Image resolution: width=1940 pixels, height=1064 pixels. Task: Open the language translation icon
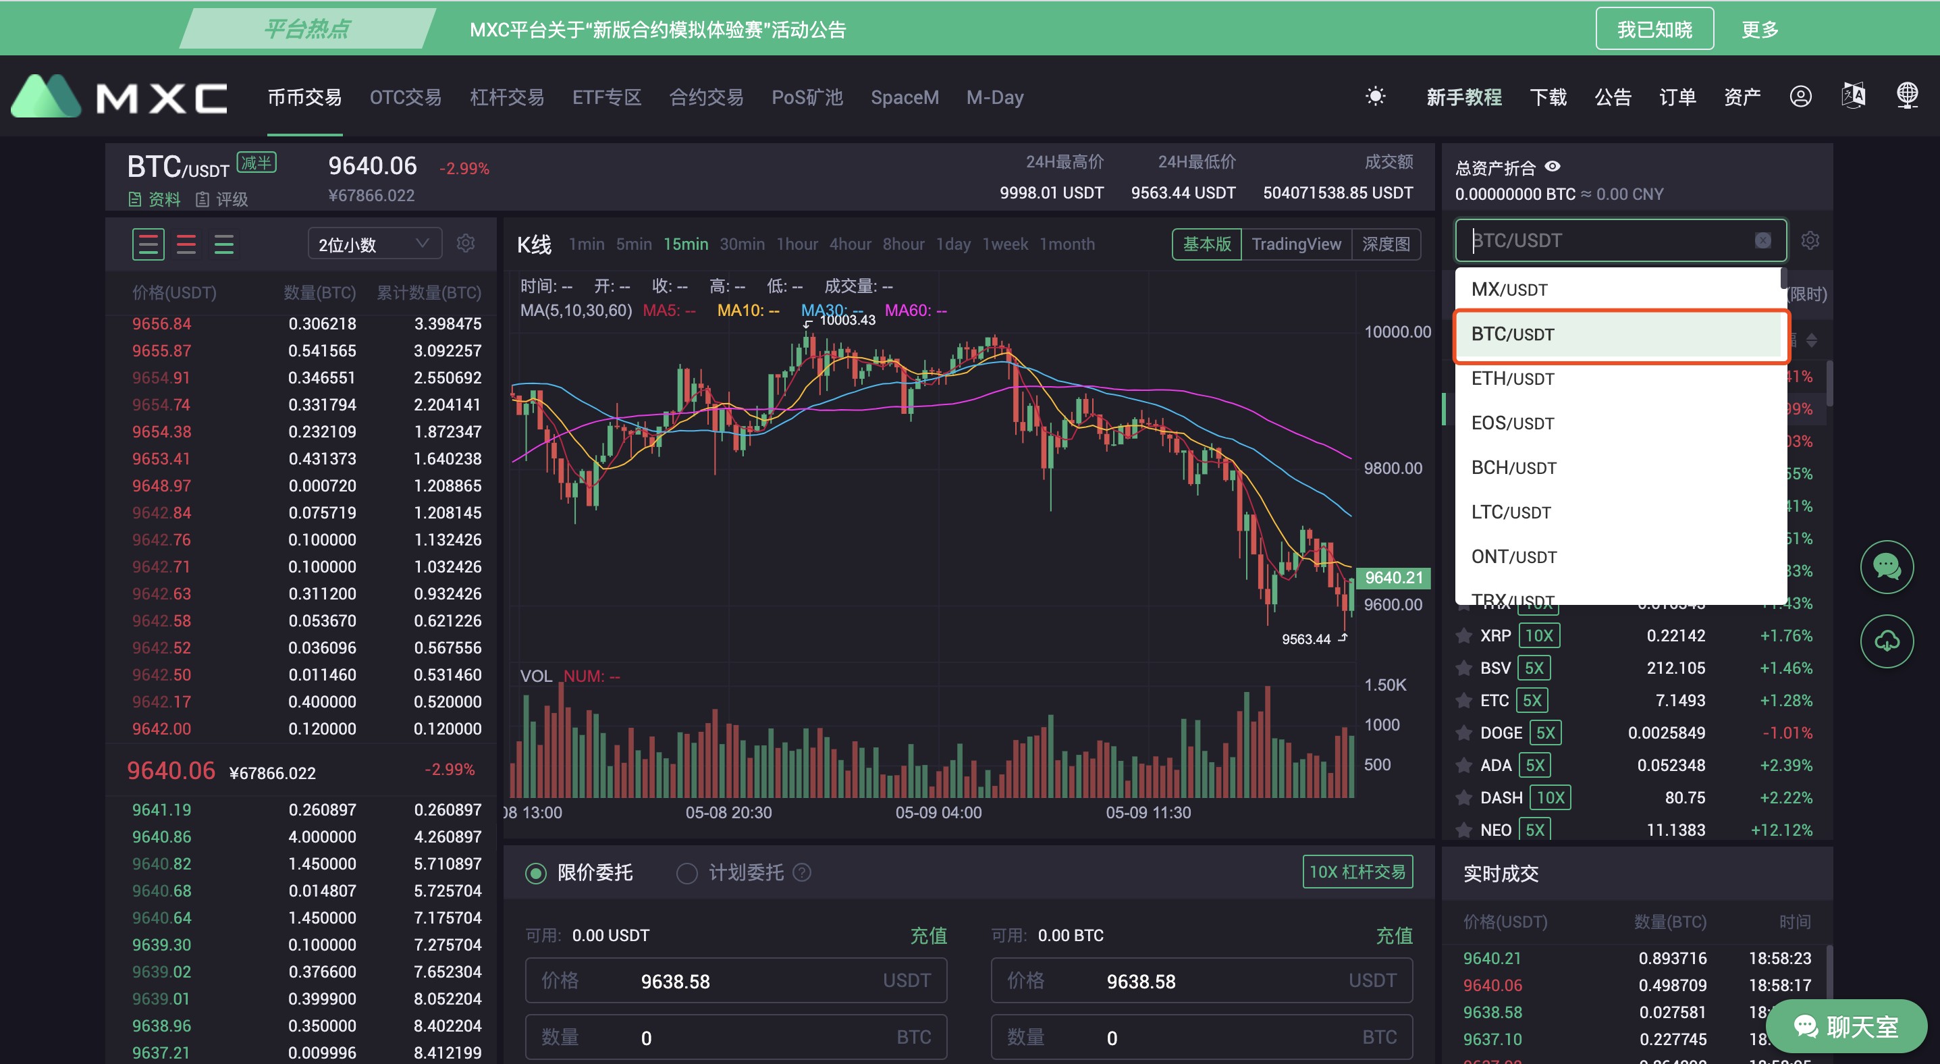click(x=1854, y=97)
